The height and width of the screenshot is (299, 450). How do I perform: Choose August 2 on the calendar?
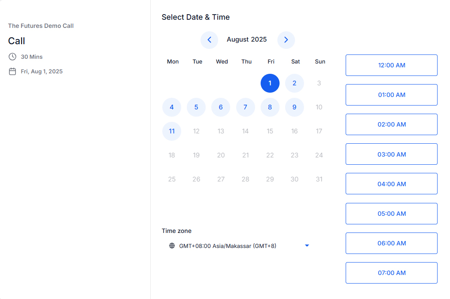(295, 83)
